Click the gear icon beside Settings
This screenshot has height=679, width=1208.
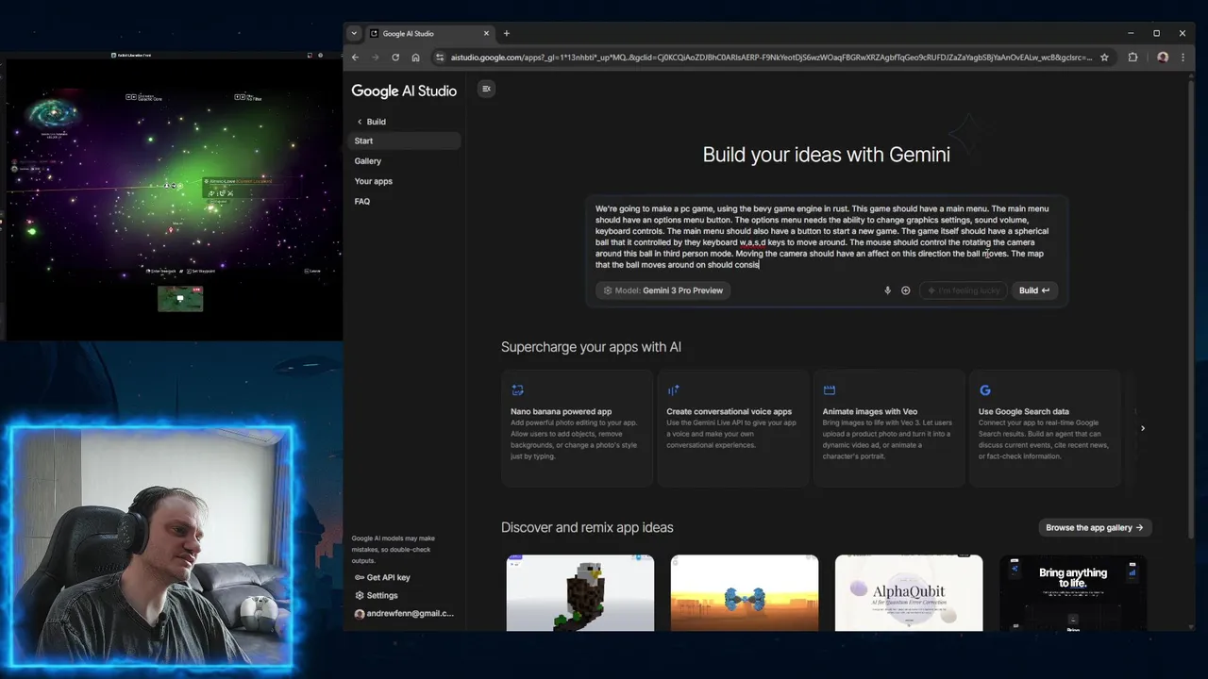(x=359, y=595)
